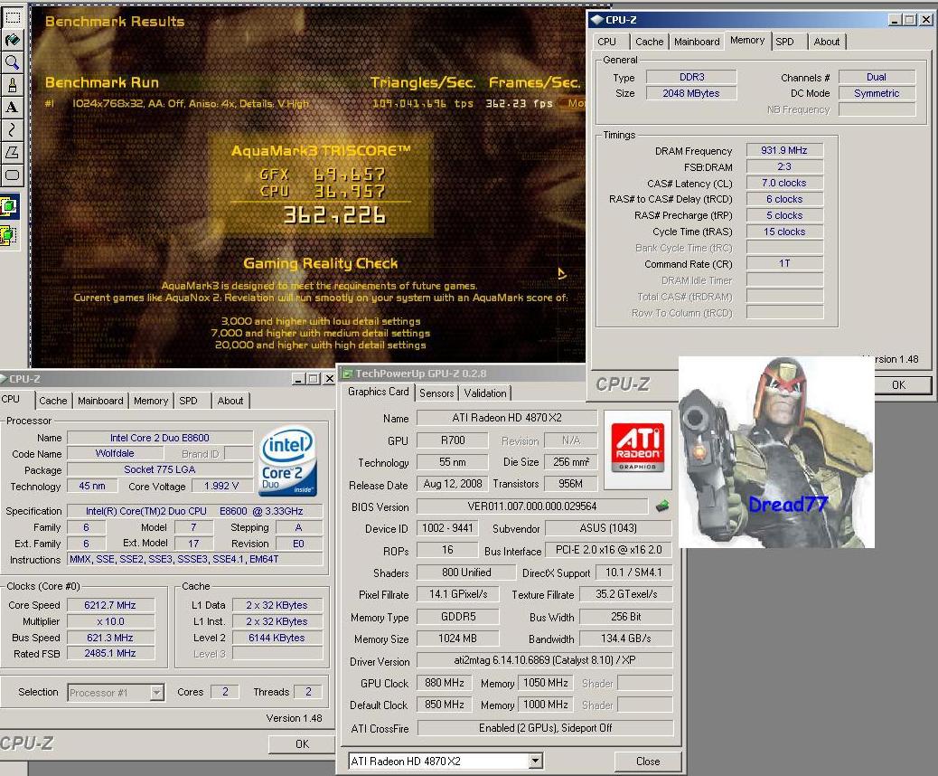
Task: Click the green BIOS save chip icon in GPU-Z
Action: (x=661, y=506)
